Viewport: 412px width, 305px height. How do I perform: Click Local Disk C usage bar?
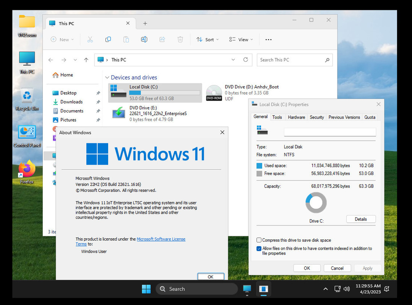[164, 93]
